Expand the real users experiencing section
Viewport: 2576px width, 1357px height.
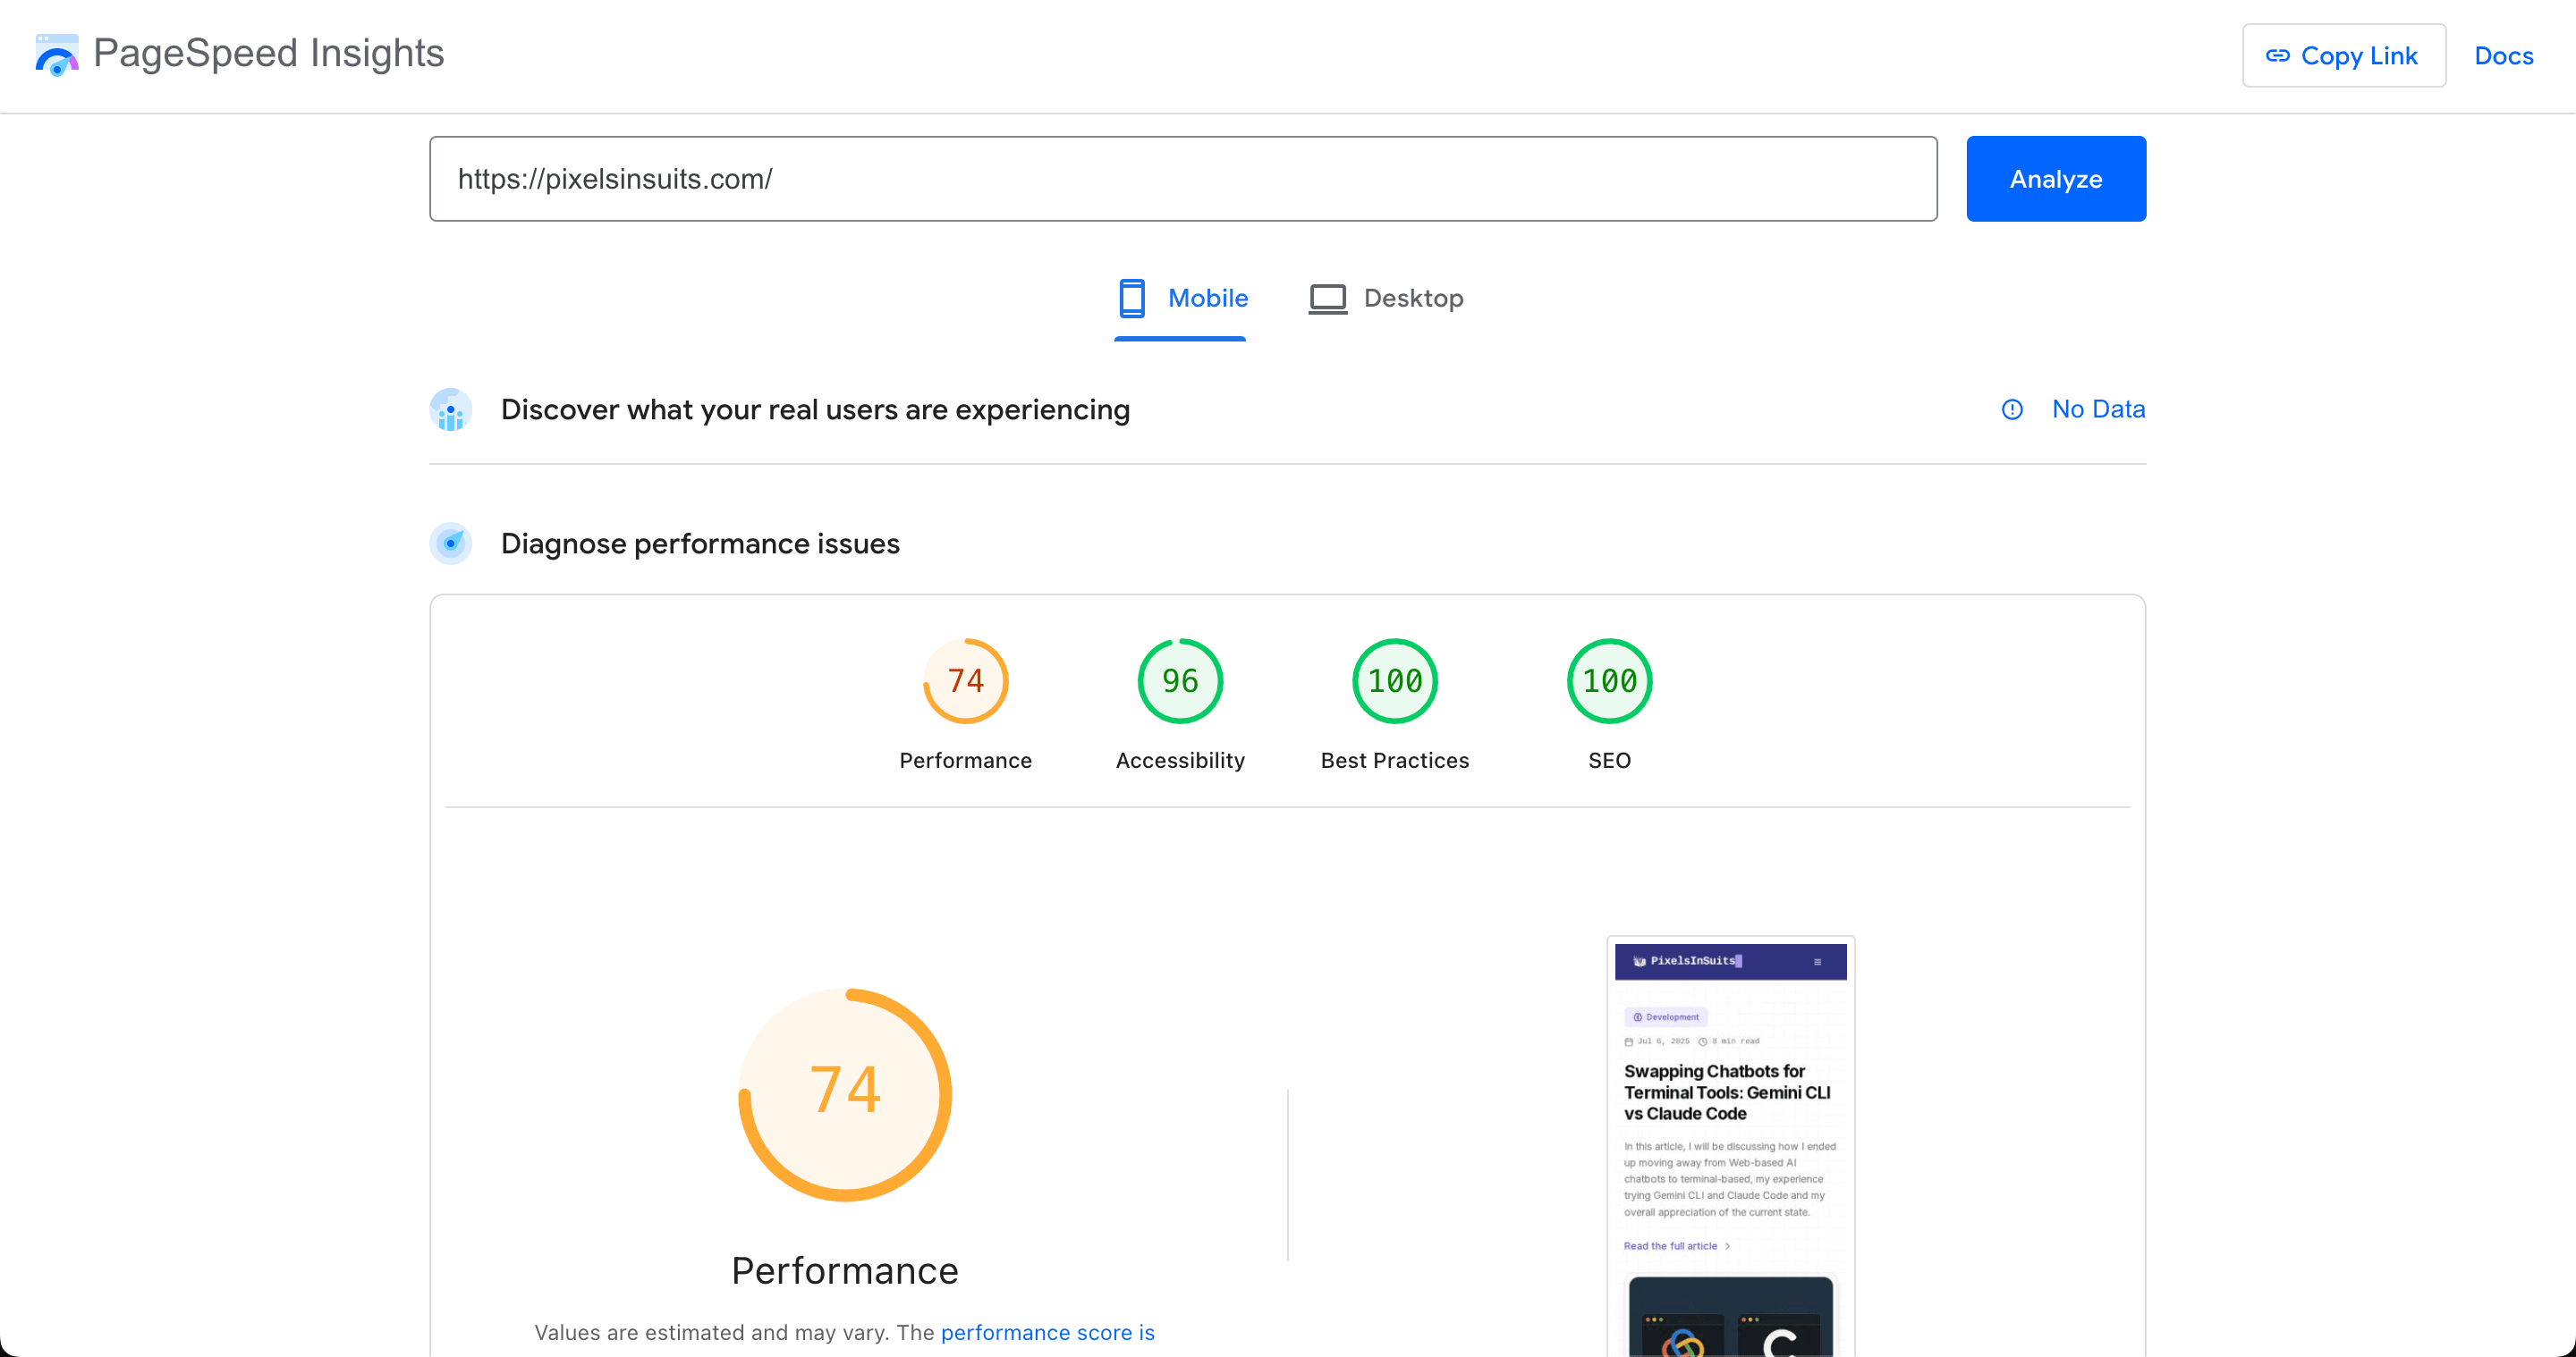point(815,409)
